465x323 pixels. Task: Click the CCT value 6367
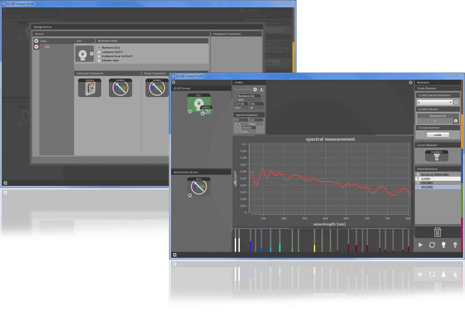coord(241,108)
